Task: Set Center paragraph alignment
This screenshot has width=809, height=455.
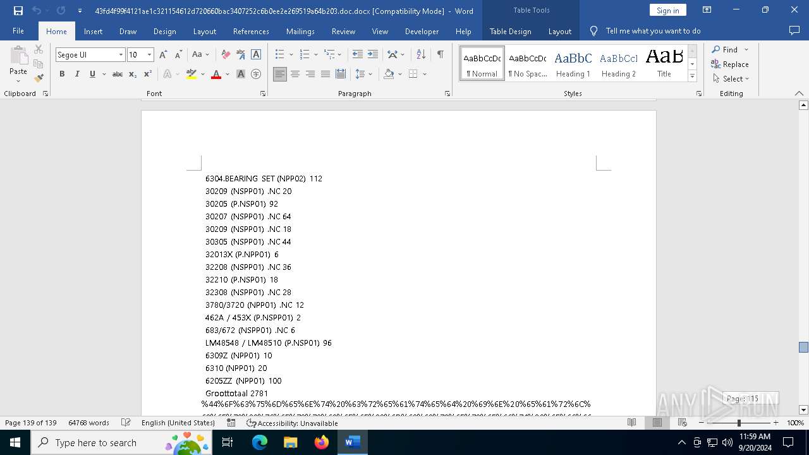Action: 295,75
